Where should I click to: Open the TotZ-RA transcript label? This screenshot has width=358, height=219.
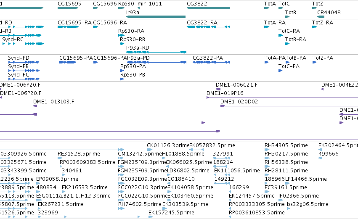coord(322,23)
